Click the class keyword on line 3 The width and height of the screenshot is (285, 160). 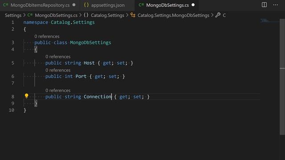pyautogui.click(x=61, y=43)
